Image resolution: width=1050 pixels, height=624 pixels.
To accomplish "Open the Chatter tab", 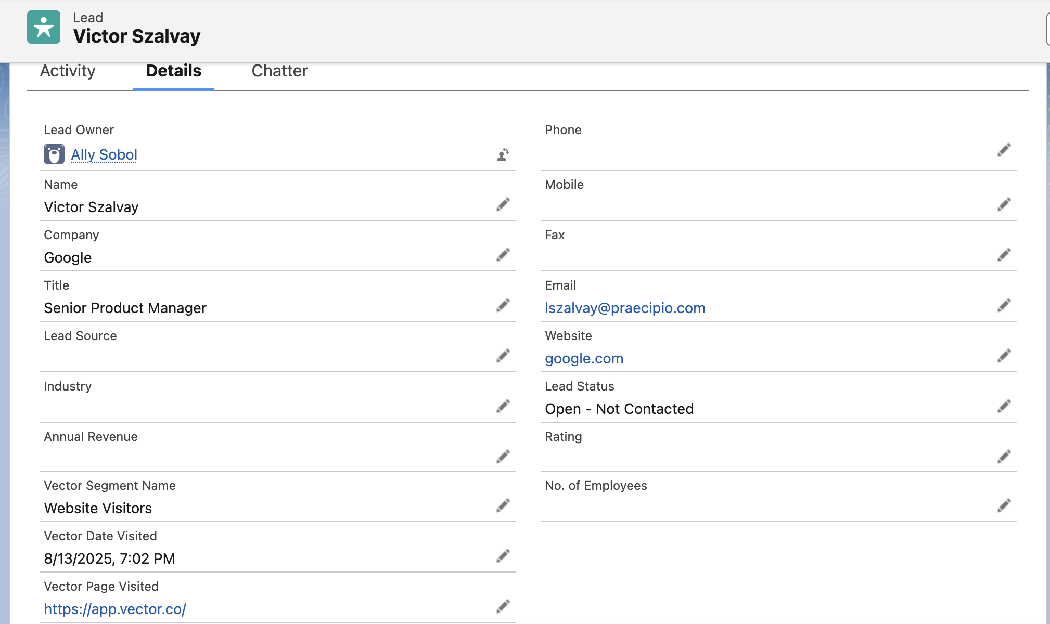I will [x=279, y=71].
